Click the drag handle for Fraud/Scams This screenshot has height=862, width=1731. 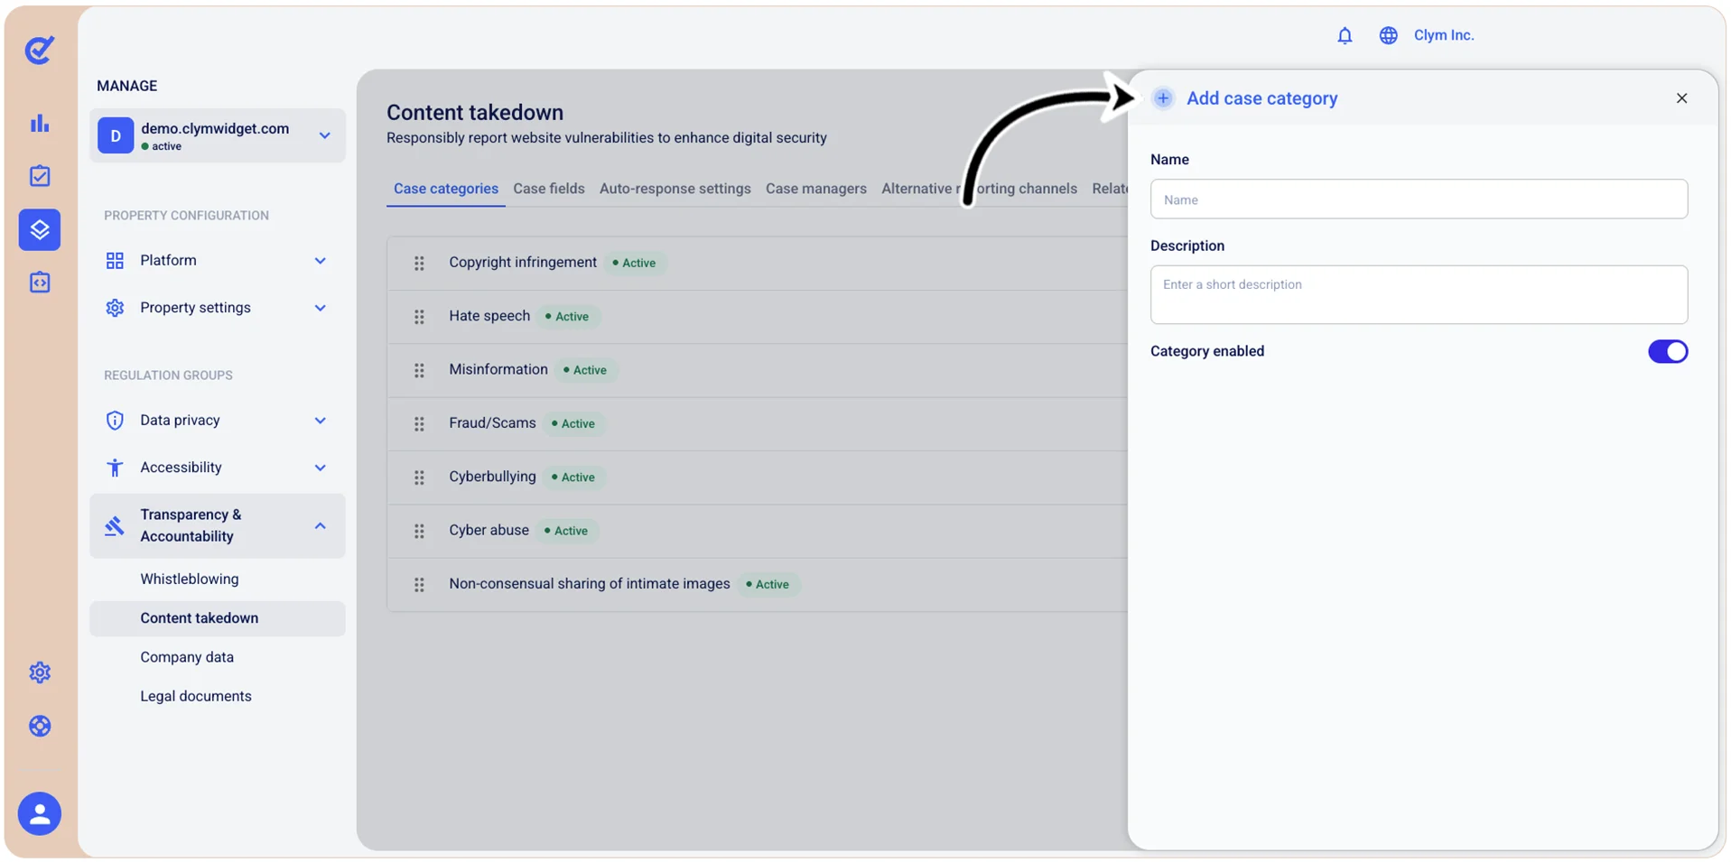(419, 423)
